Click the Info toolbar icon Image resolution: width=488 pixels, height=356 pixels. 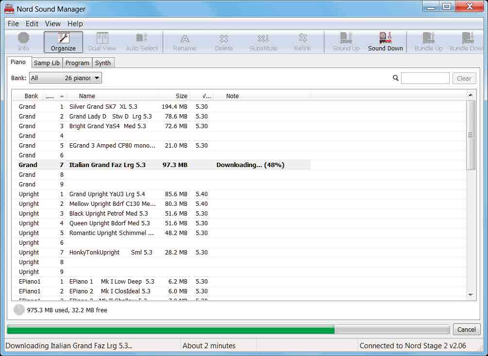click(x=24, y=42)
